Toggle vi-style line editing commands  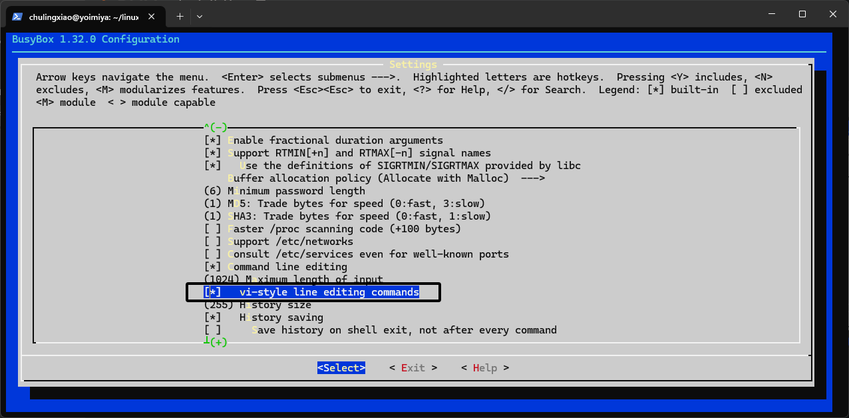pos(311,292)
